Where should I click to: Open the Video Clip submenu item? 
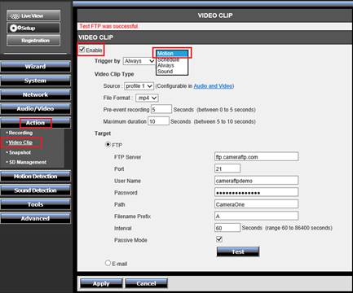click(x=20, y=142)
